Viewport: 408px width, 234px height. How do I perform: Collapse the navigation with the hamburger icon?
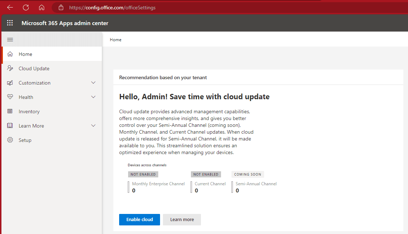[10, 39]
